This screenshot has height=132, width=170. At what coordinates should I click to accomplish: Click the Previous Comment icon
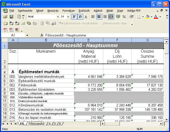point(11,23)
